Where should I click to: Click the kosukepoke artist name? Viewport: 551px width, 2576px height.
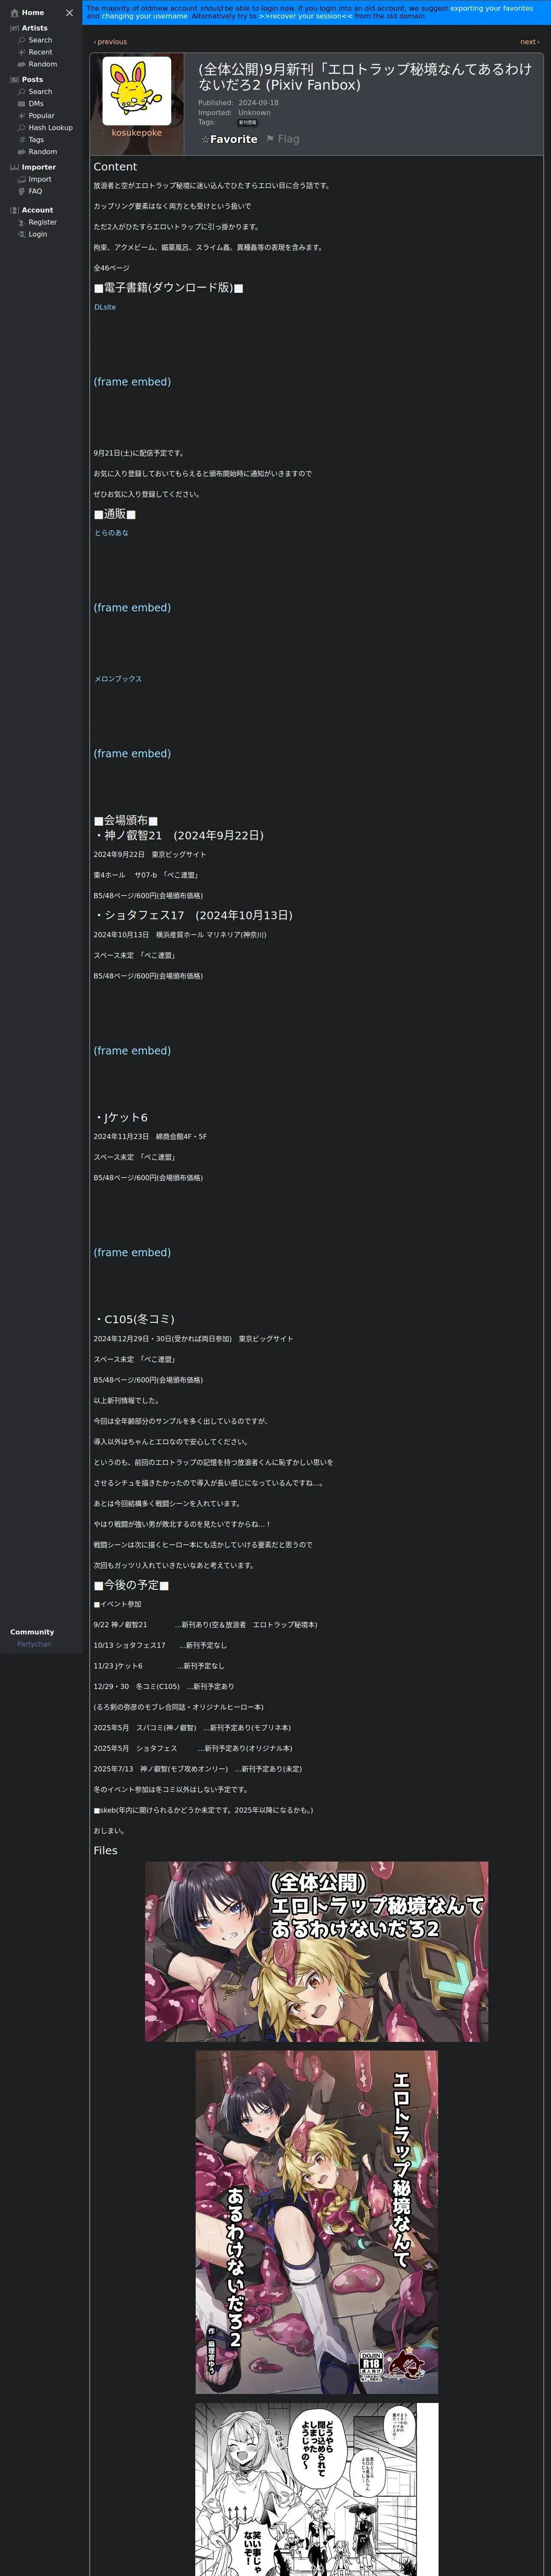point(136,133)
